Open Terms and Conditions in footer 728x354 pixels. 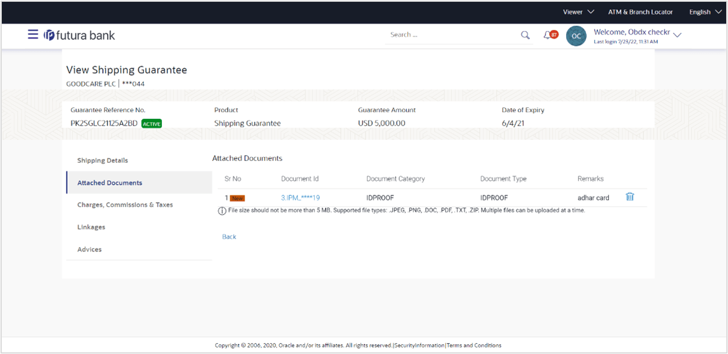474,345
